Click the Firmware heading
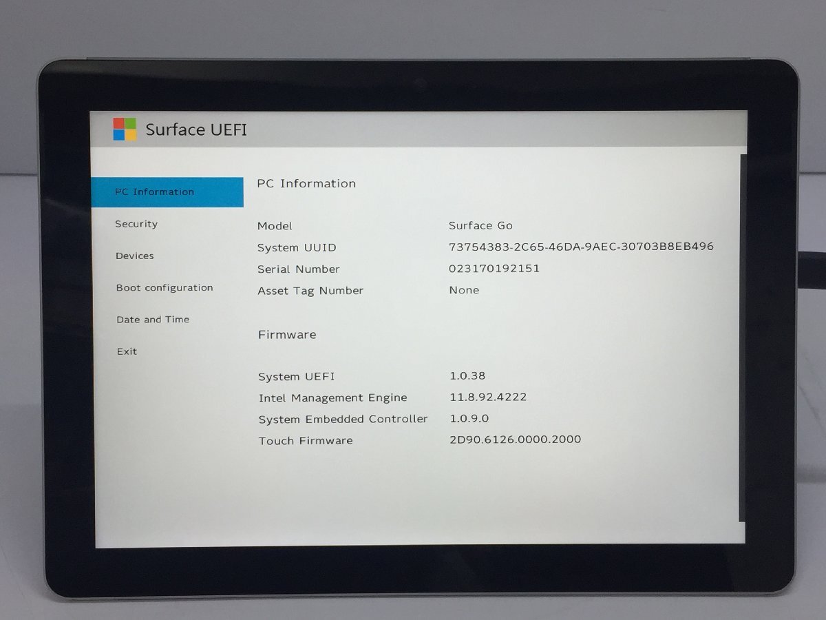The image size is (826, 620). [287, 335]
